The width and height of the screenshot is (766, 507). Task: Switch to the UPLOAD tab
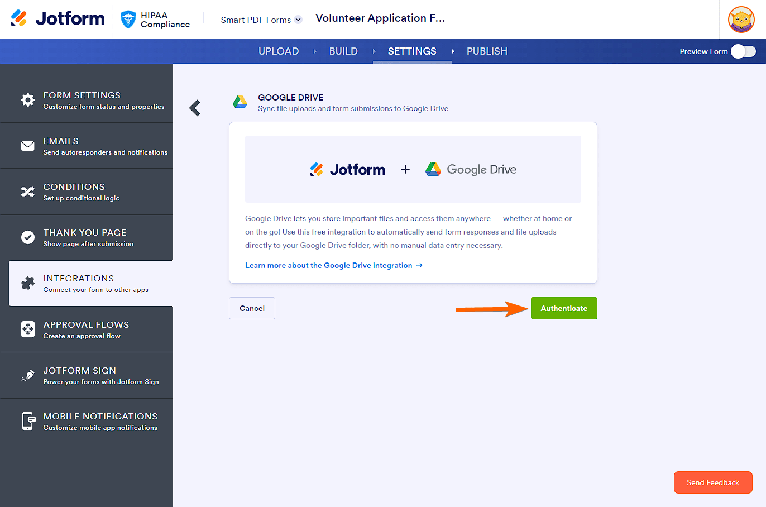[279, 51]
